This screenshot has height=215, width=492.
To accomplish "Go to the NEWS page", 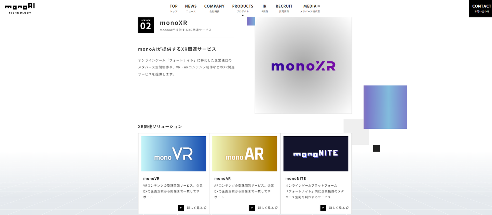I will [x=191, y=9].
